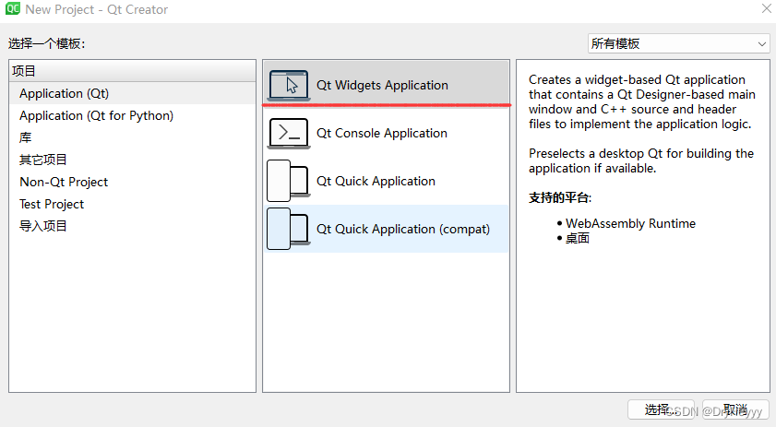The image size is (776, 427).
Task: Click WebAssembly Runtime platform entry
Action: point(630,223)
